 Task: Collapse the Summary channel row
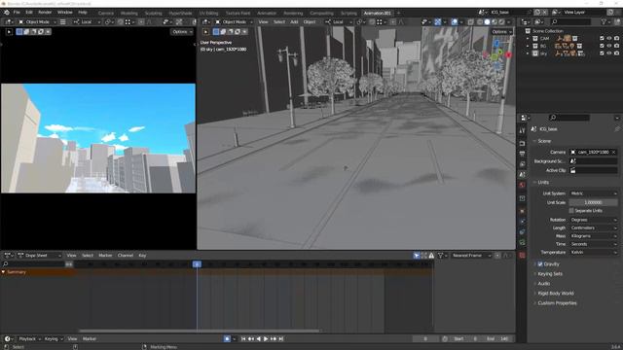point(3,272)
